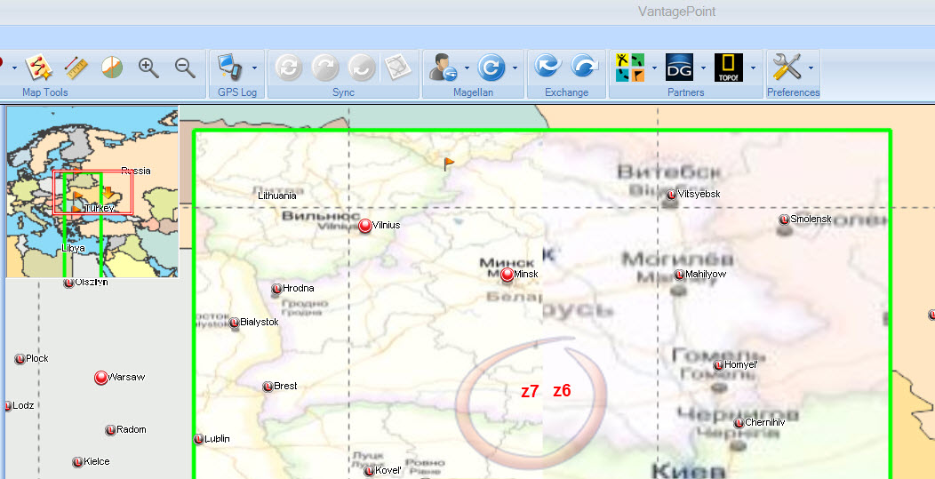The height and width of the screenshot is (479, 935).
Task: Click the Warsaw city marker
Action: (x=101, y=378)
